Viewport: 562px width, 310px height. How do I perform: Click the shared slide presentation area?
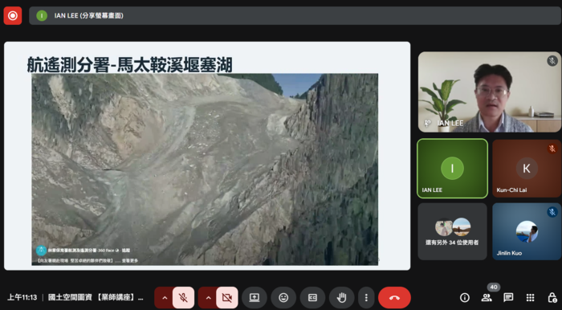click(207, 156)
